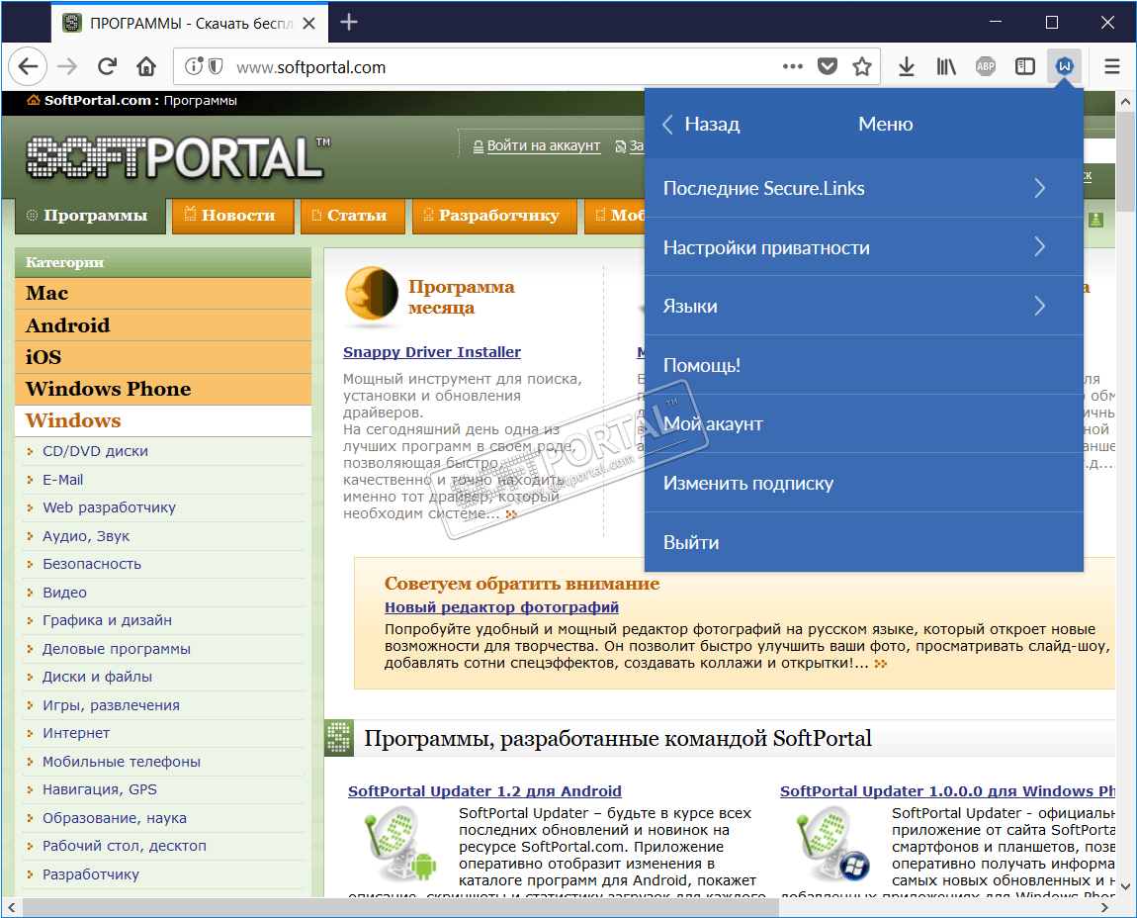
Task: Open site information icon in address bar
Action: [x=193, y=66]
